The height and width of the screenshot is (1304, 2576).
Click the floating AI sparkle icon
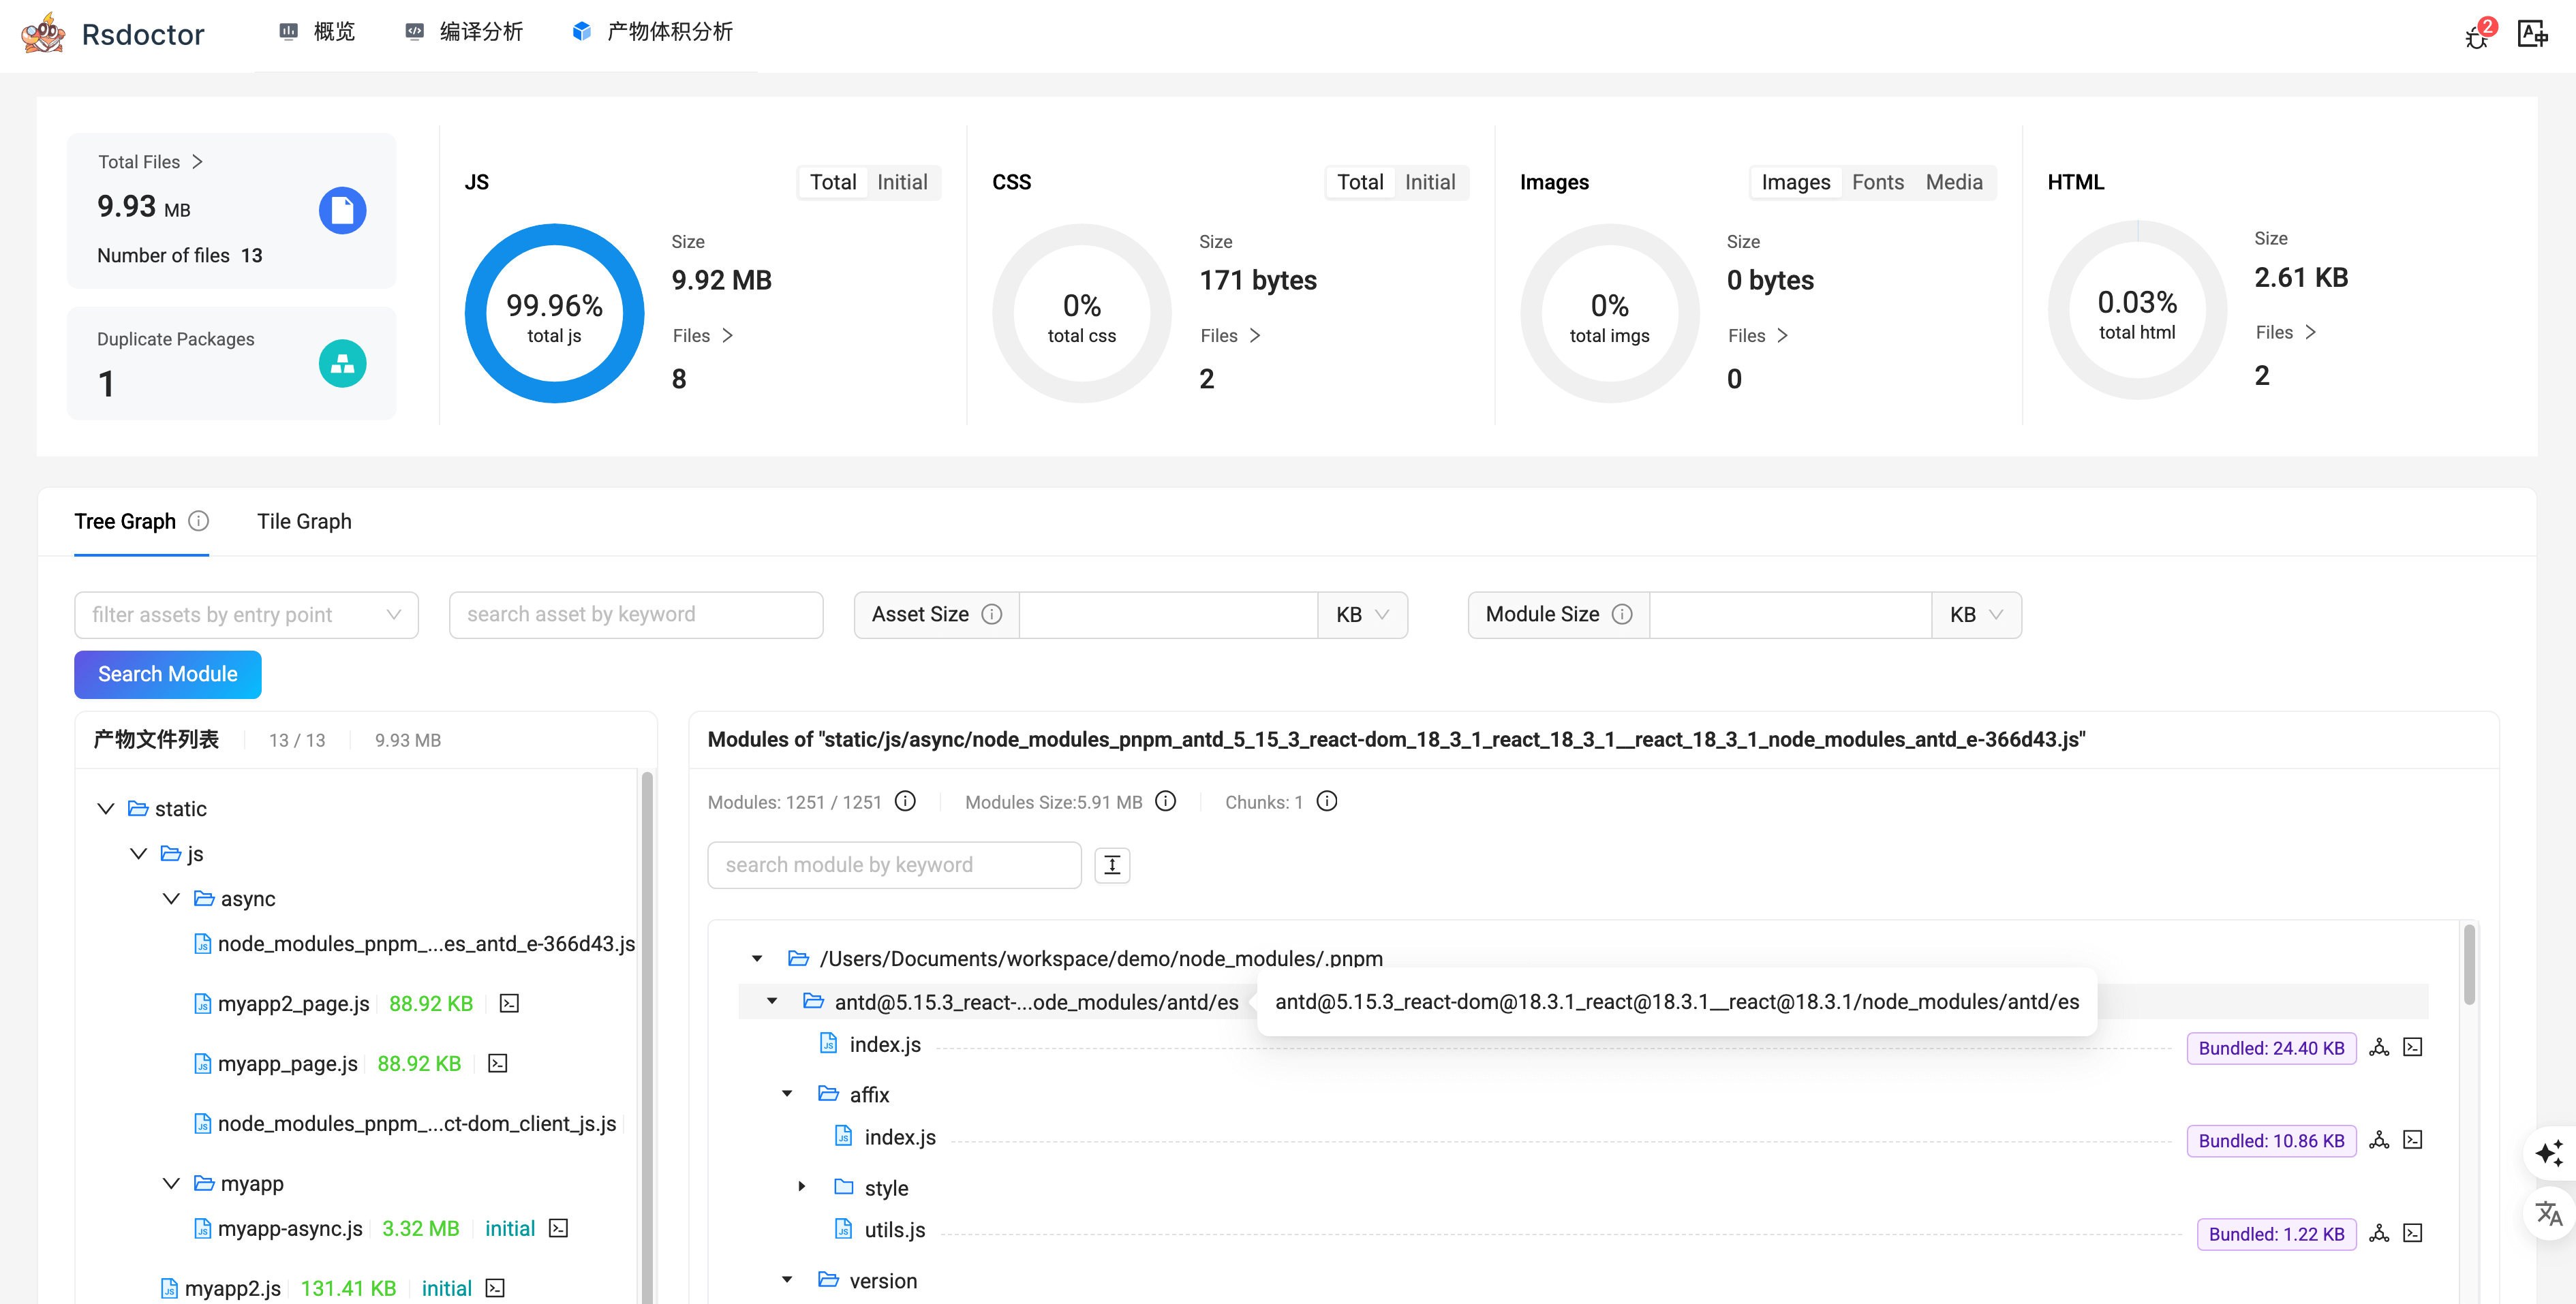point(2549,1153)
